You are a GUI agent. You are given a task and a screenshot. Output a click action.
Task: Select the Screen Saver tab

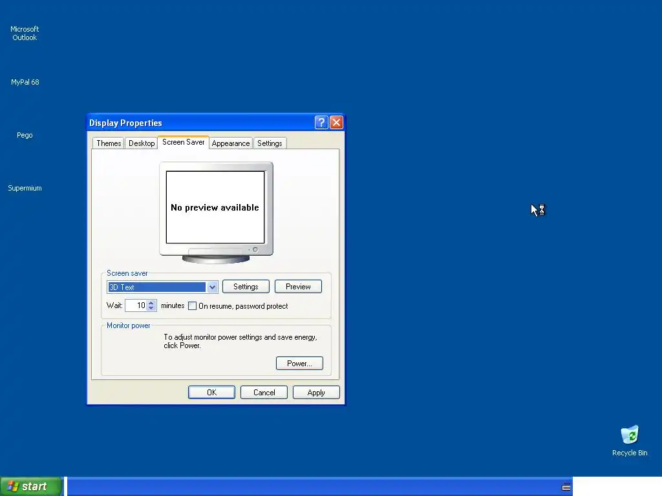pos(183,142)
